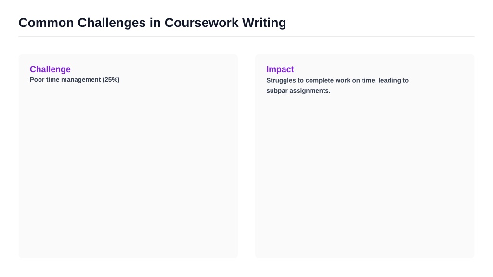
Task: Click the white gap between both cards
Action: (x=246, y=156)
